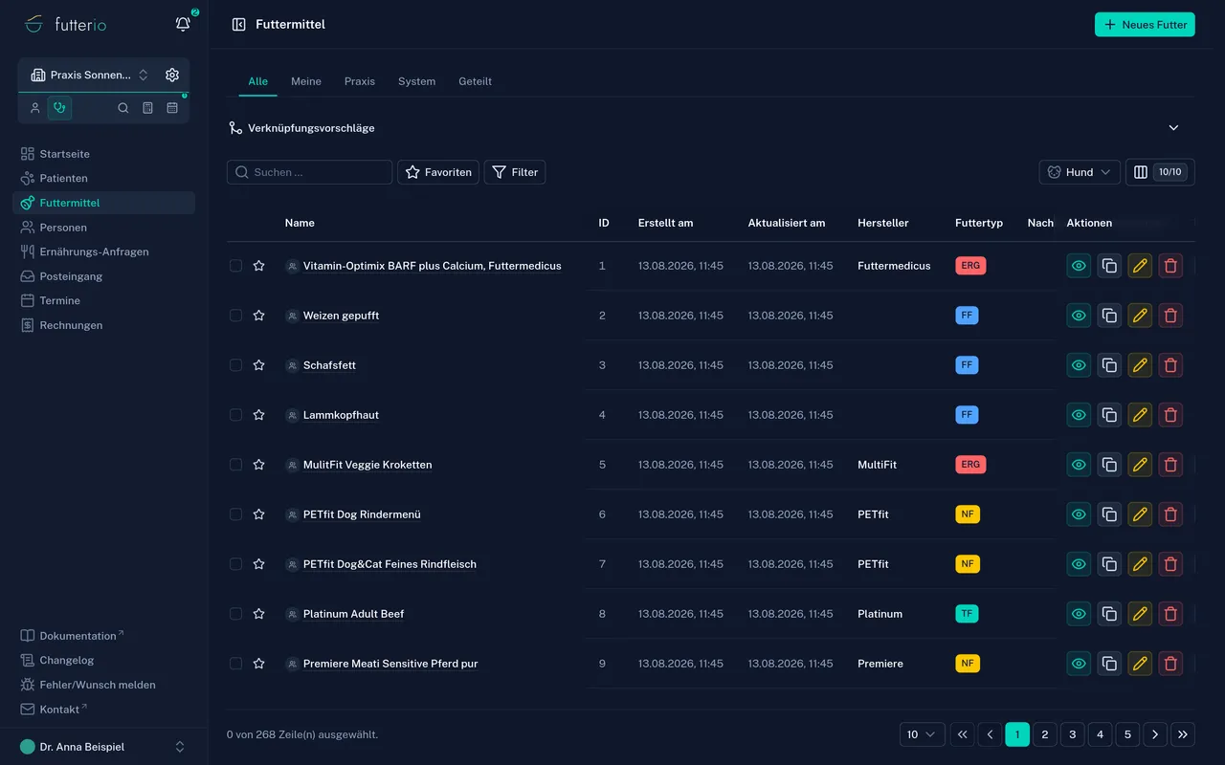Open the Praxis Sonnen... practice switcher
The width and height of the screenshot is (1225, 765).
90,75
